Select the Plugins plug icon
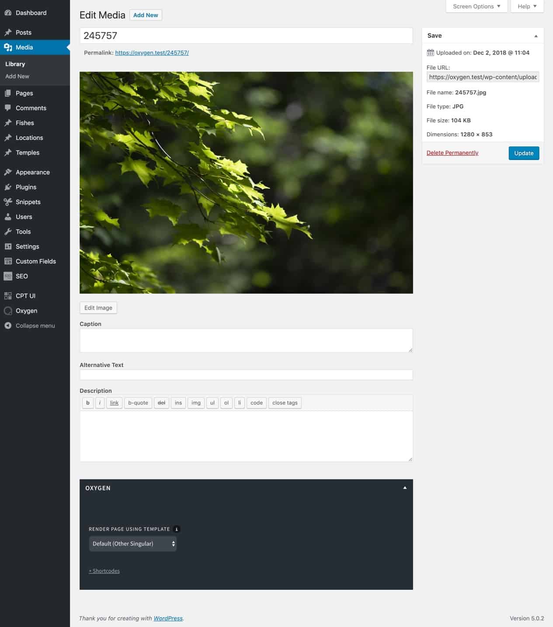Image resolution: width=553 pixels, height=627 pixels. (7, 187)
